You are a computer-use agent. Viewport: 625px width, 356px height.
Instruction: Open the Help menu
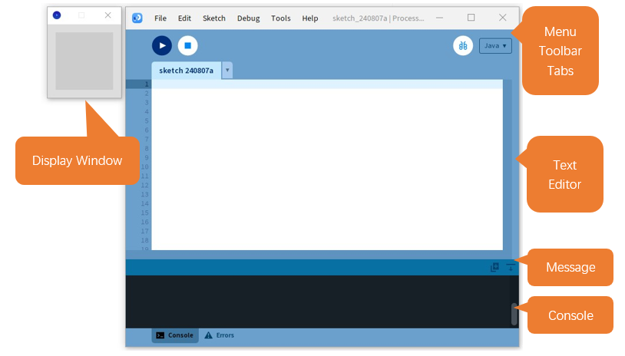309,18
